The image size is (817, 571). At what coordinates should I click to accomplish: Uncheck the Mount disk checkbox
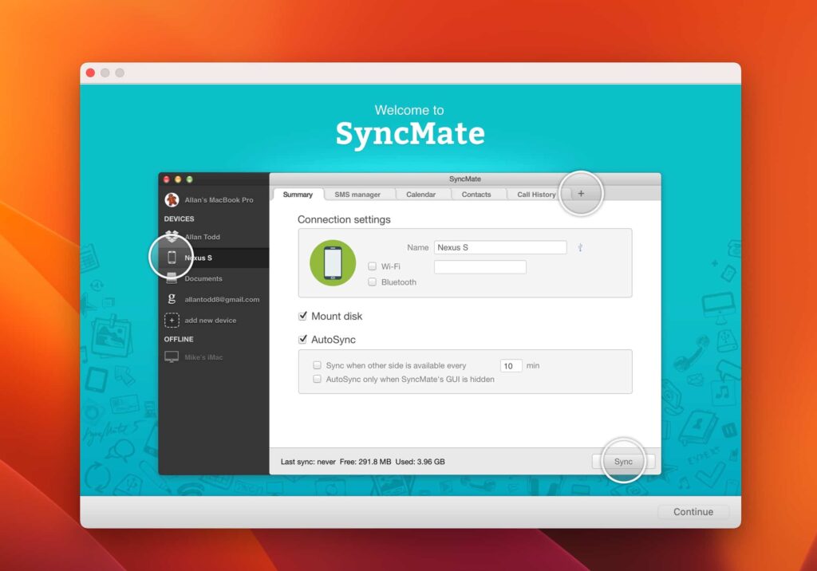(x=302, y=316)
